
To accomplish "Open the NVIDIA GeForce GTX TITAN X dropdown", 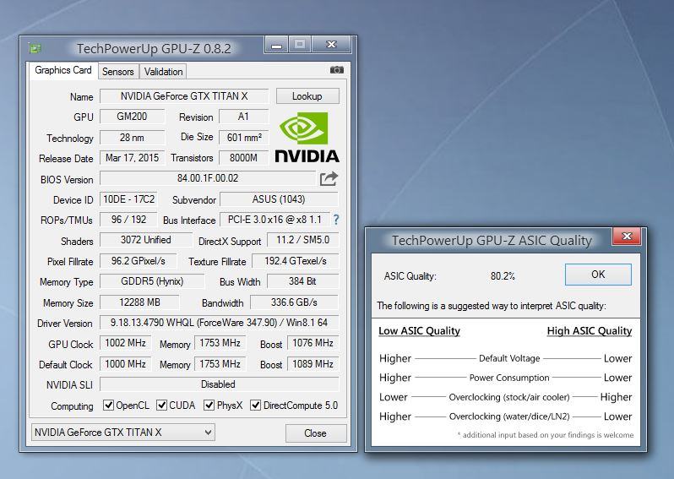I will click(x=123, y=433).
